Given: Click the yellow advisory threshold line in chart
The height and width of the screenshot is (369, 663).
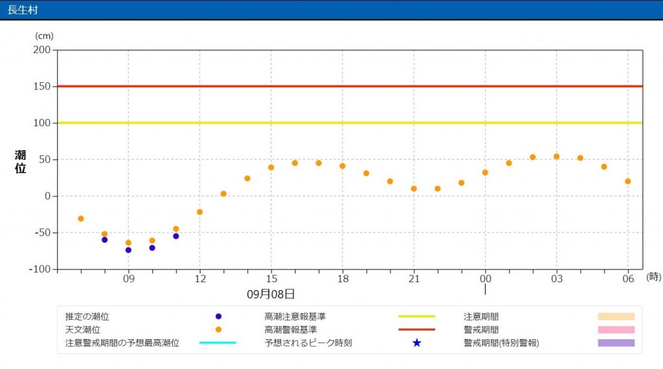Looking at the screenshot, I should click(x=350, y=122).
